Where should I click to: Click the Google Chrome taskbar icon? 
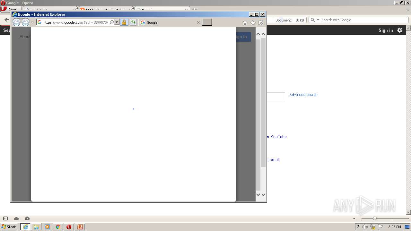58,227
